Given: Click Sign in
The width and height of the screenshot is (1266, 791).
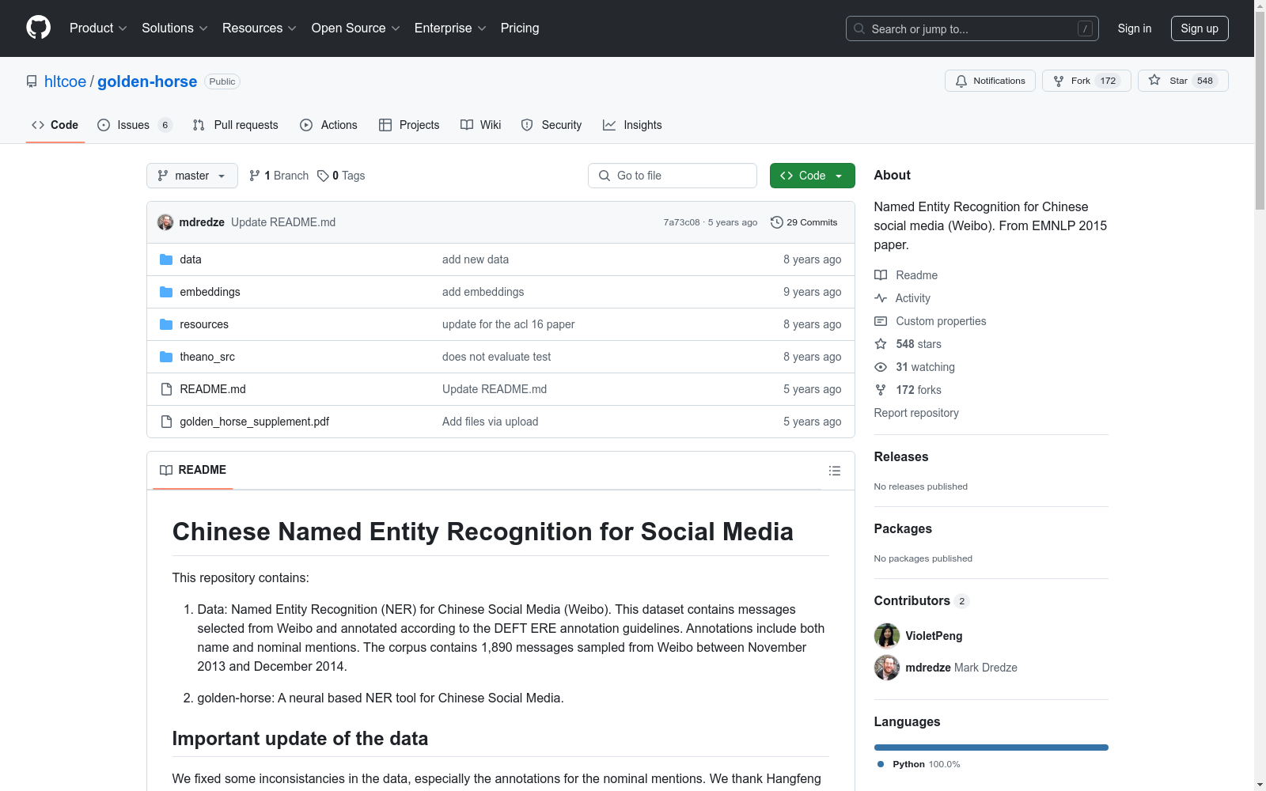Looking at the screenshot, I should pyautogui.click(x=1135, y=28).
